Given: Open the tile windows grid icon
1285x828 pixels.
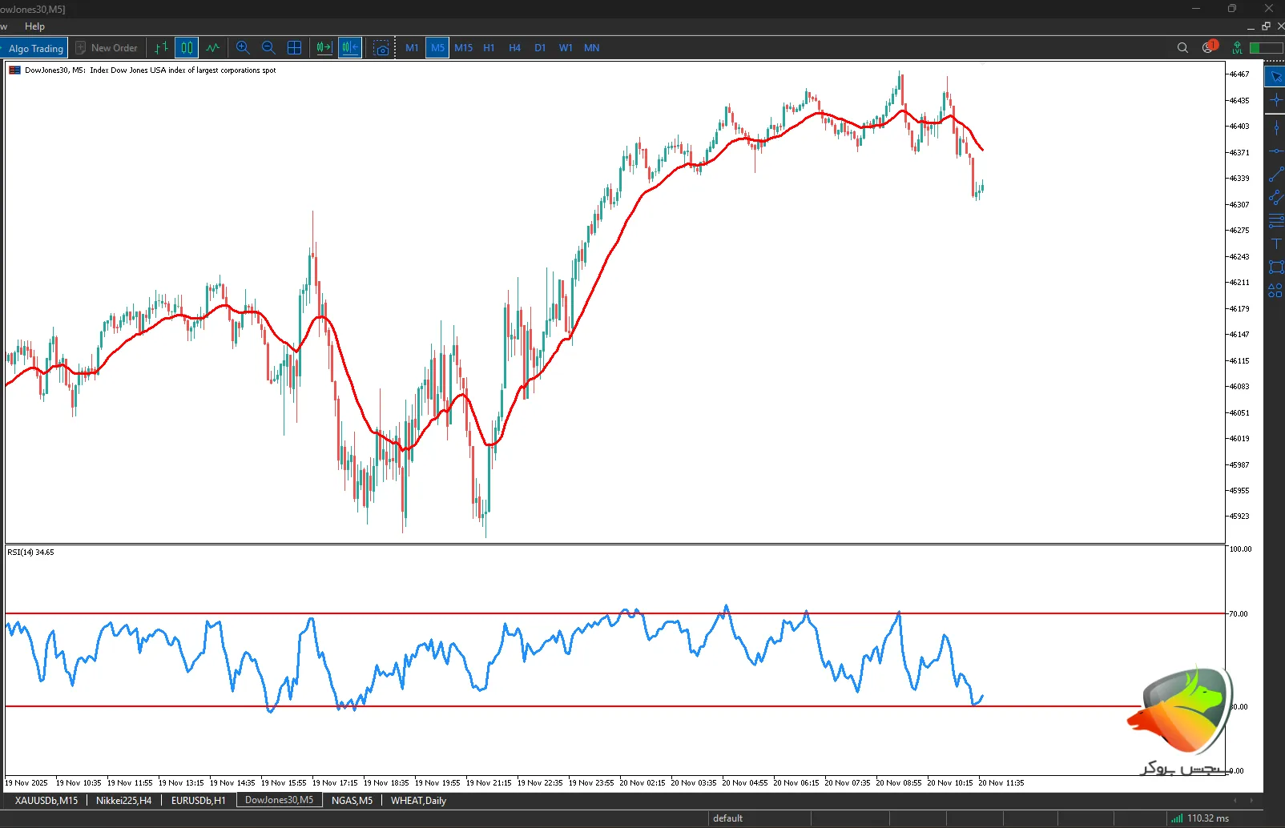Looking at the screenshot, I should pos(294,47).
